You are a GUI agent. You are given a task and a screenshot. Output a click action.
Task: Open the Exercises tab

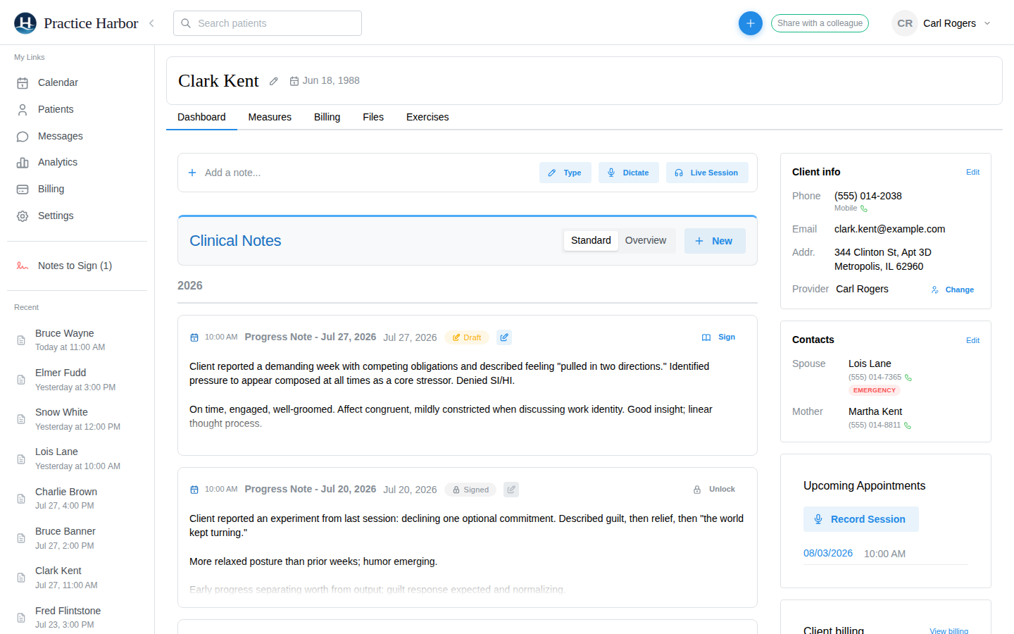tap(427, 117)
